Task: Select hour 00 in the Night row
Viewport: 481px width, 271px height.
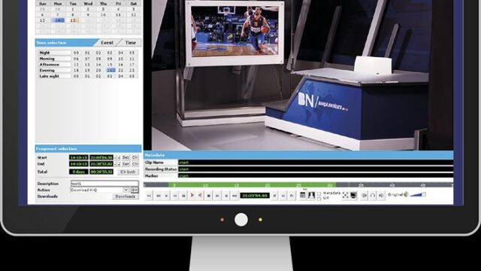Action: [76, 53]
